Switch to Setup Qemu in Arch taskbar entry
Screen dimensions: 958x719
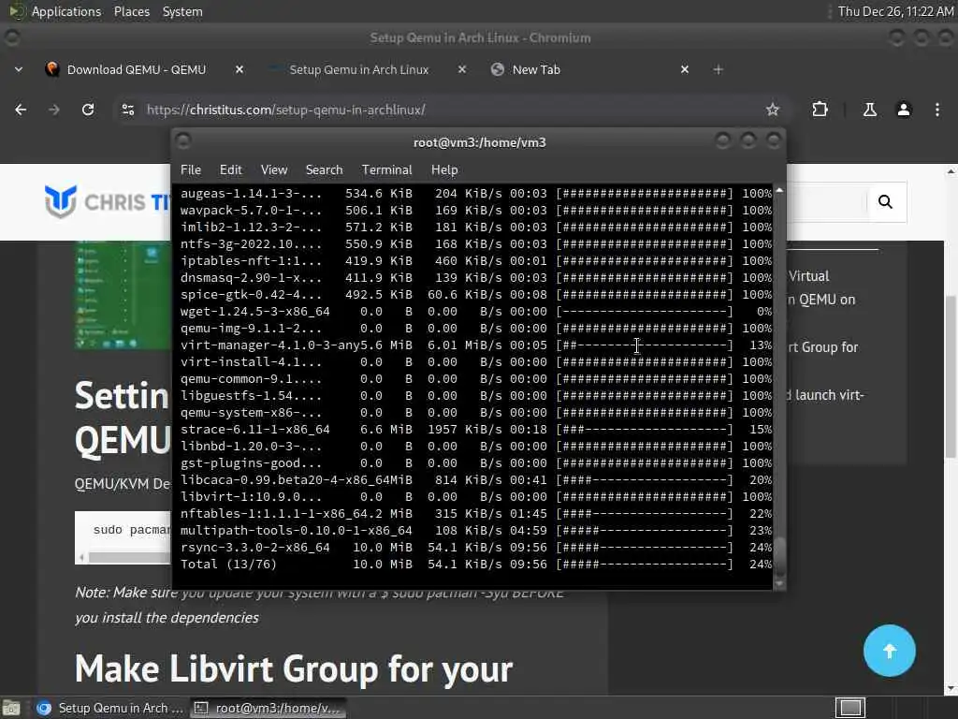pyautogui.click(x=109, y=708)
